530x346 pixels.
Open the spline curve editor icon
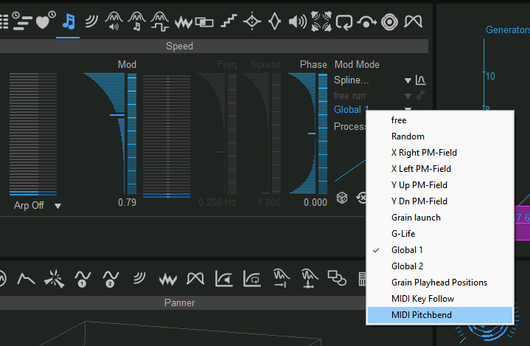[x=420, y=80]
